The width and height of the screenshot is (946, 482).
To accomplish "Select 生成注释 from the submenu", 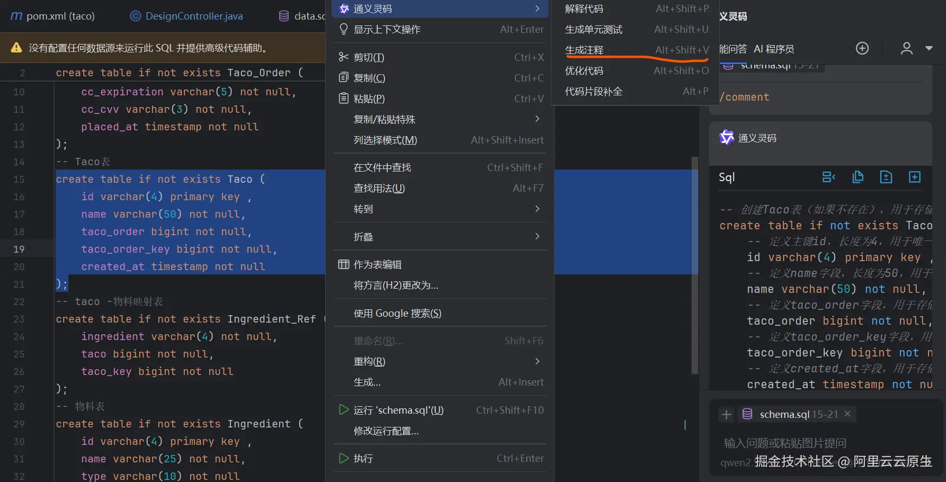I will 584,50.
